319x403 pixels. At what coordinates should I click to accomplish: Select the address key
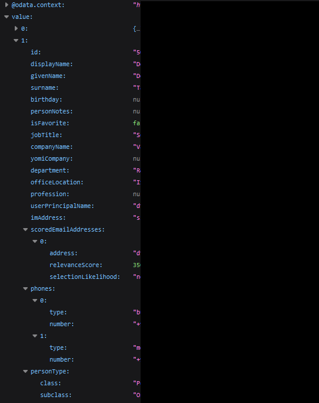click(x=63, y=253)
